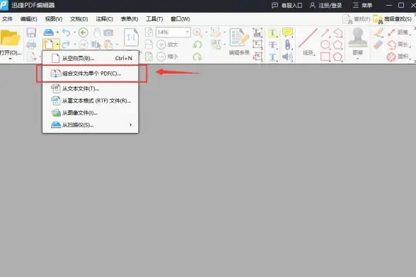Click the Print printer icon

31,45
